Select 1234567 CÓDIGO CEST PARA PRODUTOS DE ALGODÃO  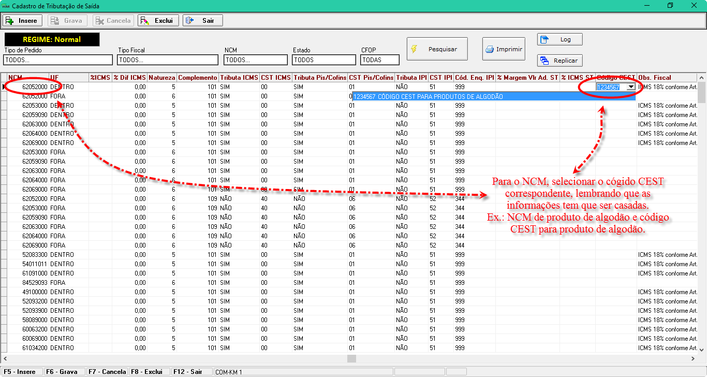494,96
